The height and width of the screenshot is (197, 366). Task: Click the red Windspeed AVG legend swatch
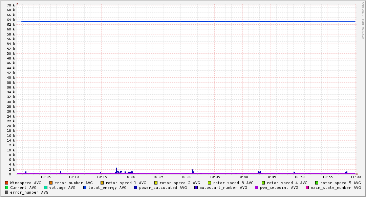click(x=7, y=183)
